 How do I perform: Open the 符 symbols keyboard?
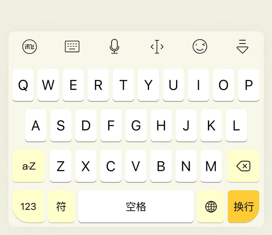[x=61, y=206]
